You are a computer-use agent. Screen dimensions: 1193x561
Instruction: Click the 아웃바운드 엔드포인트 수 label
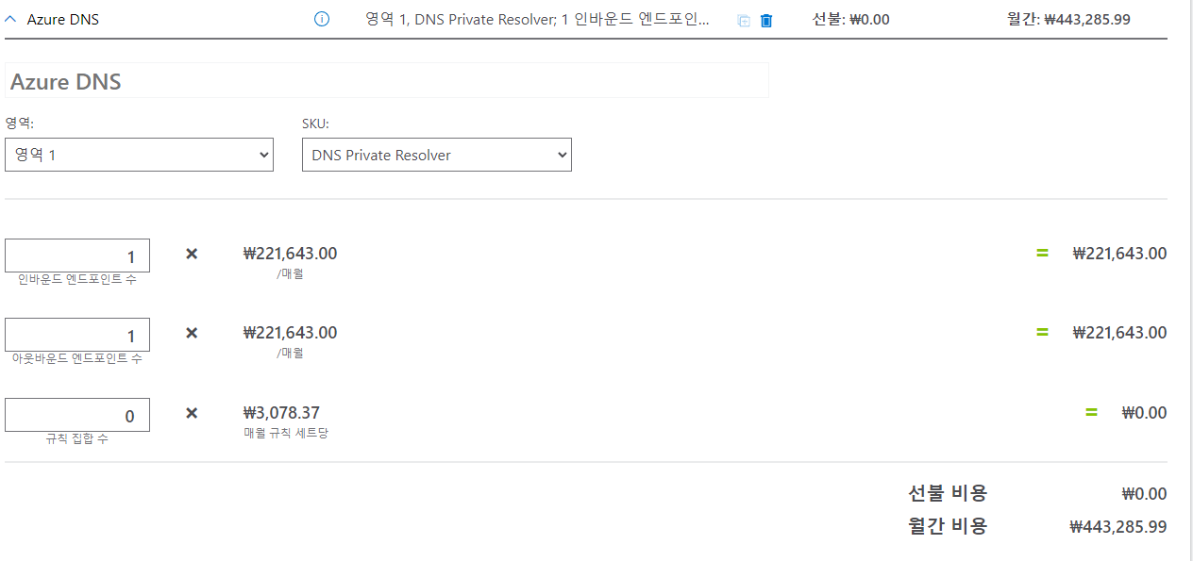pyautogui.click(x=76, y=358)
